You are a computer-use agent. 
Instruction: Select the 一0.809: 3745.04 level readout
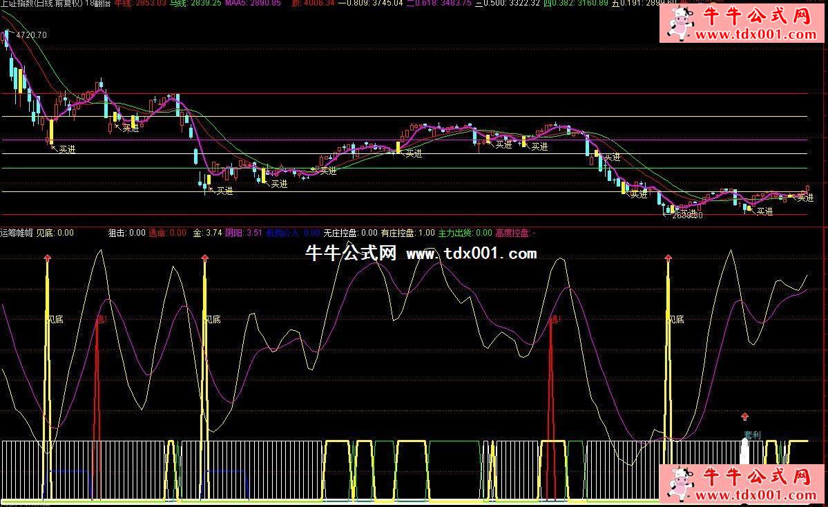coord(370,3)
